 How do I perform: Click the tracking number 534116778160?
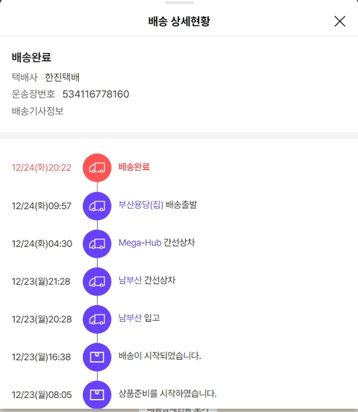click(x=95, y=94)
